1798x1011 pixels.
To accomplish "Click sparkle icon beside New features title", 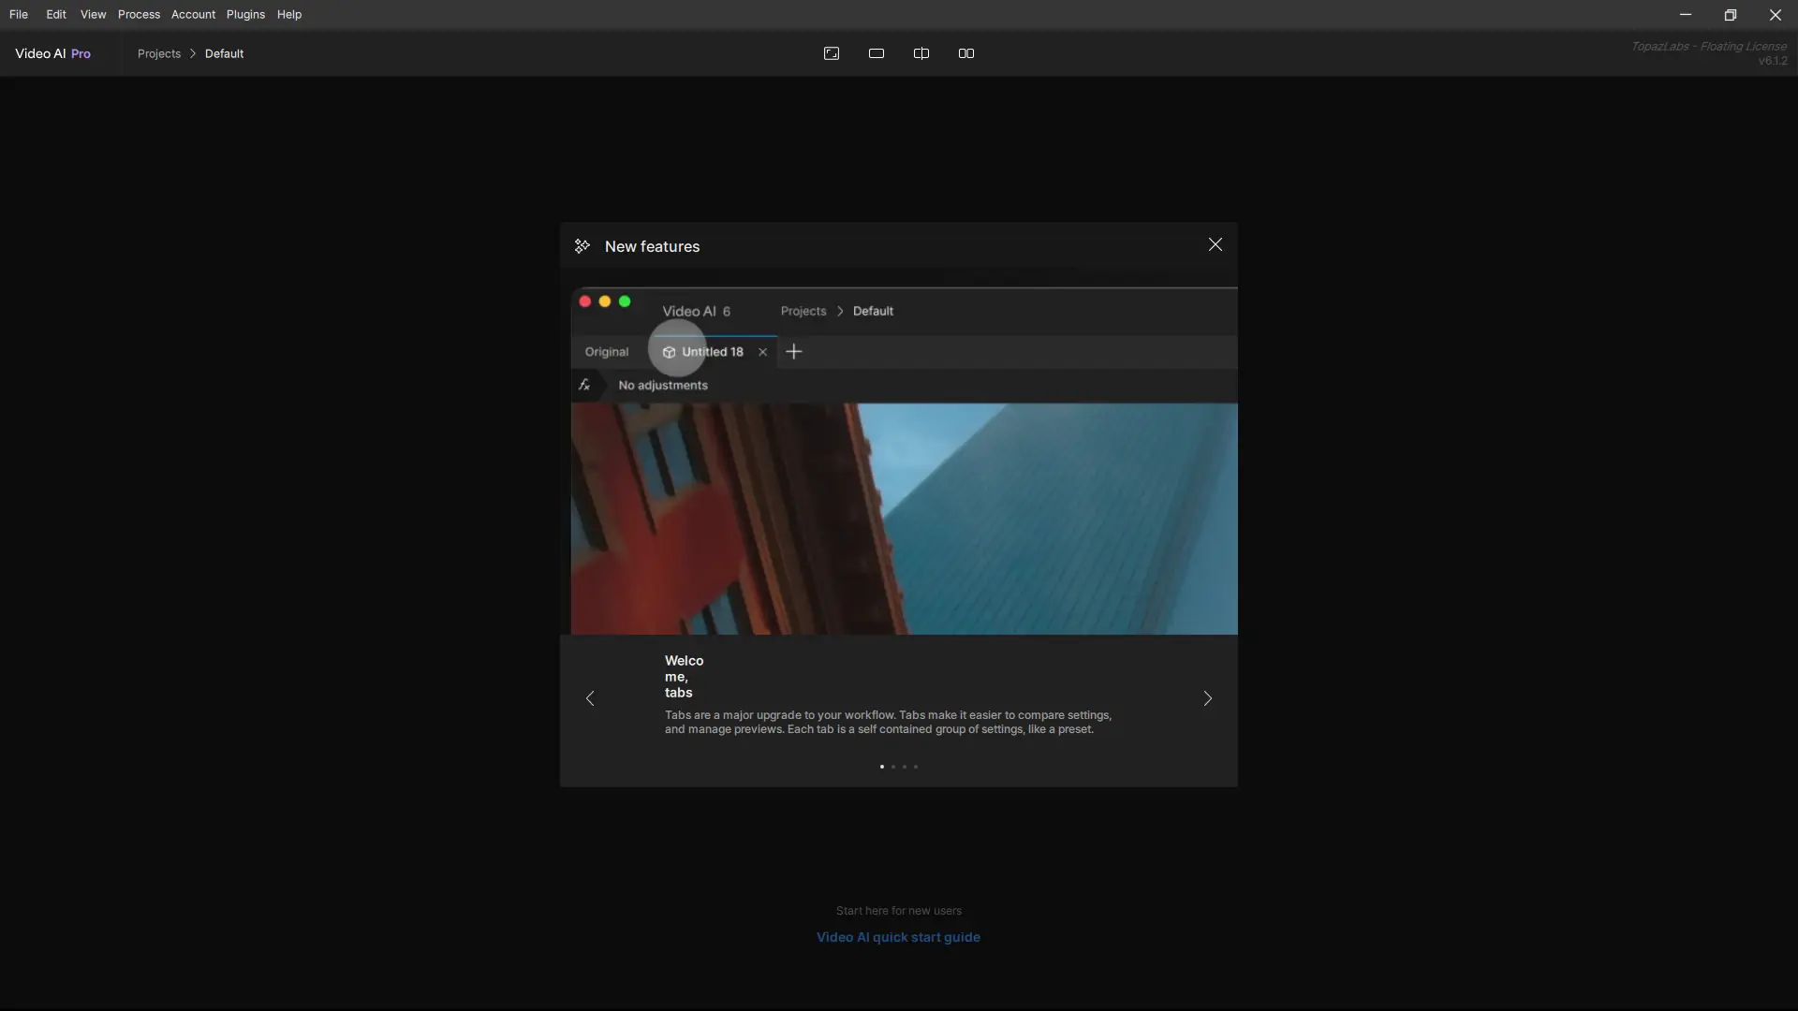I will 582,246.
